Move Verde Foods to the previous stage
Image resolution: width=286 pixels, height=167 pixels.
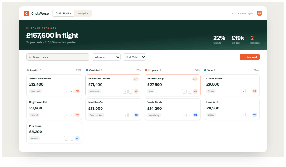[184, 115]
